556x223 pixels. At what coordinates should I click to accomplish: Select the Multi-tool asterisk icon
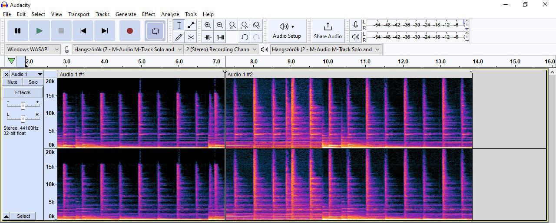pyautogui.click(x=191, y=37)
